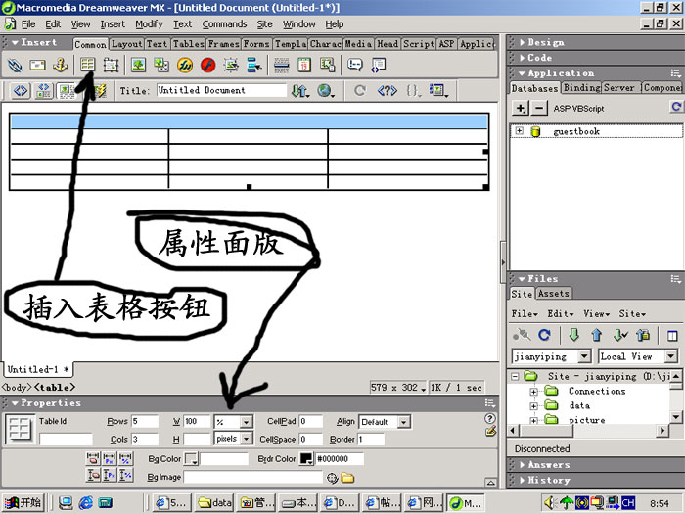The image size is (685, 514).
Task: Insert a Flash object from toolbar
Action: 207,65
